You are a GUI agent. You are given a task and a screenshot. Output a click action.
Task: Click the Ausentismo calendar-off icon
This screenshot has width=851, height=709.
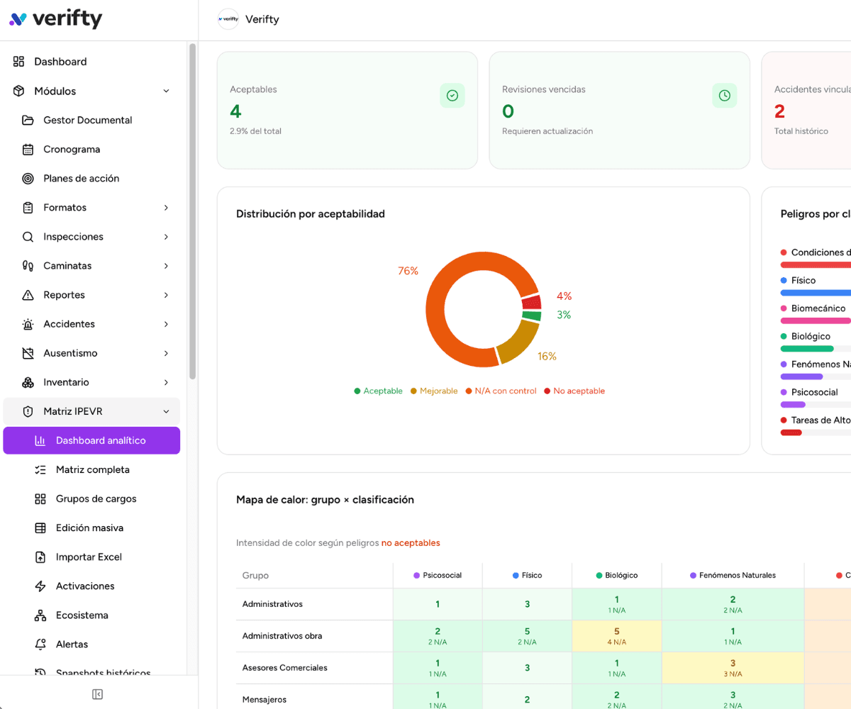28,352
